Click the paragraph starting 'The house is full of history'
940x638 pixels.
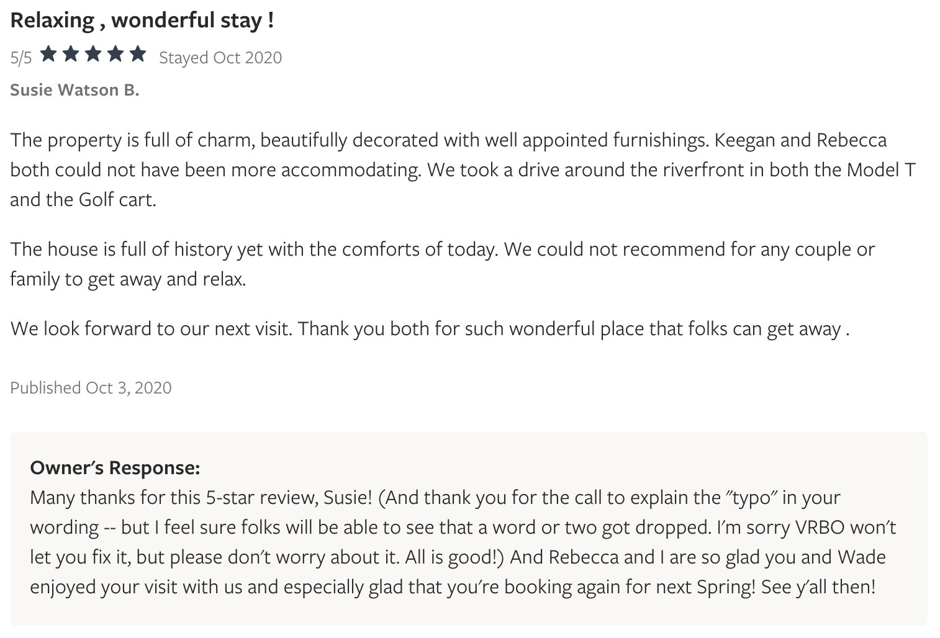tap(442, 264)
